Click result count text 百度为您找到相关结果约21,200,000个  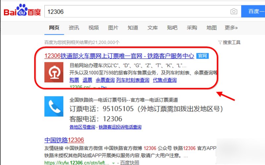click(82, 42)
